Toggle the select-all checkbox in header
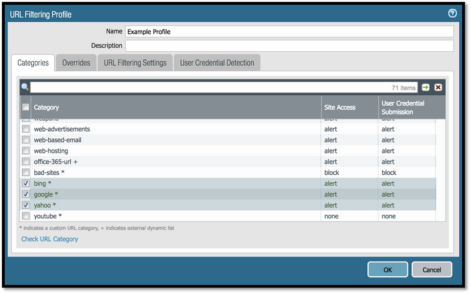 point(25,107)
